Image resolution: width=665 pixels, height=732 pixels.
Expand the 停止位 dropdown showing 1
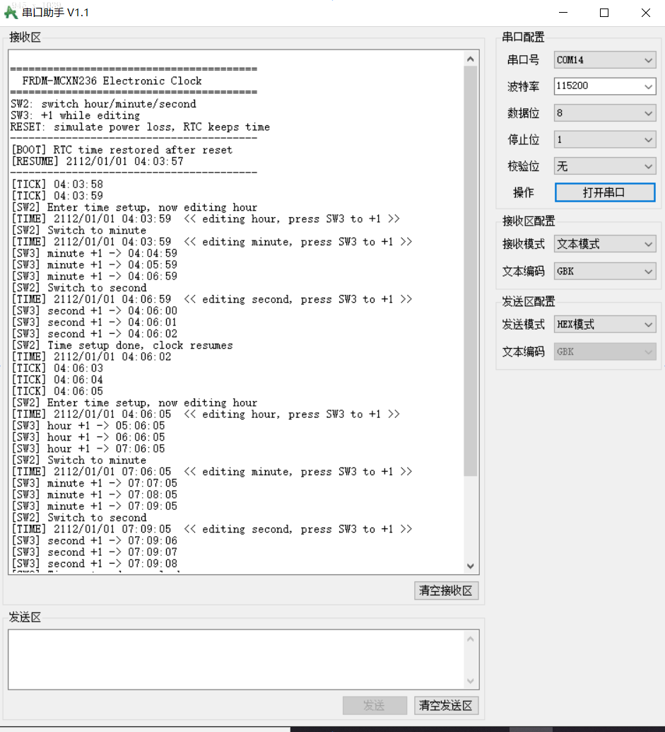[x=605, y=139]
